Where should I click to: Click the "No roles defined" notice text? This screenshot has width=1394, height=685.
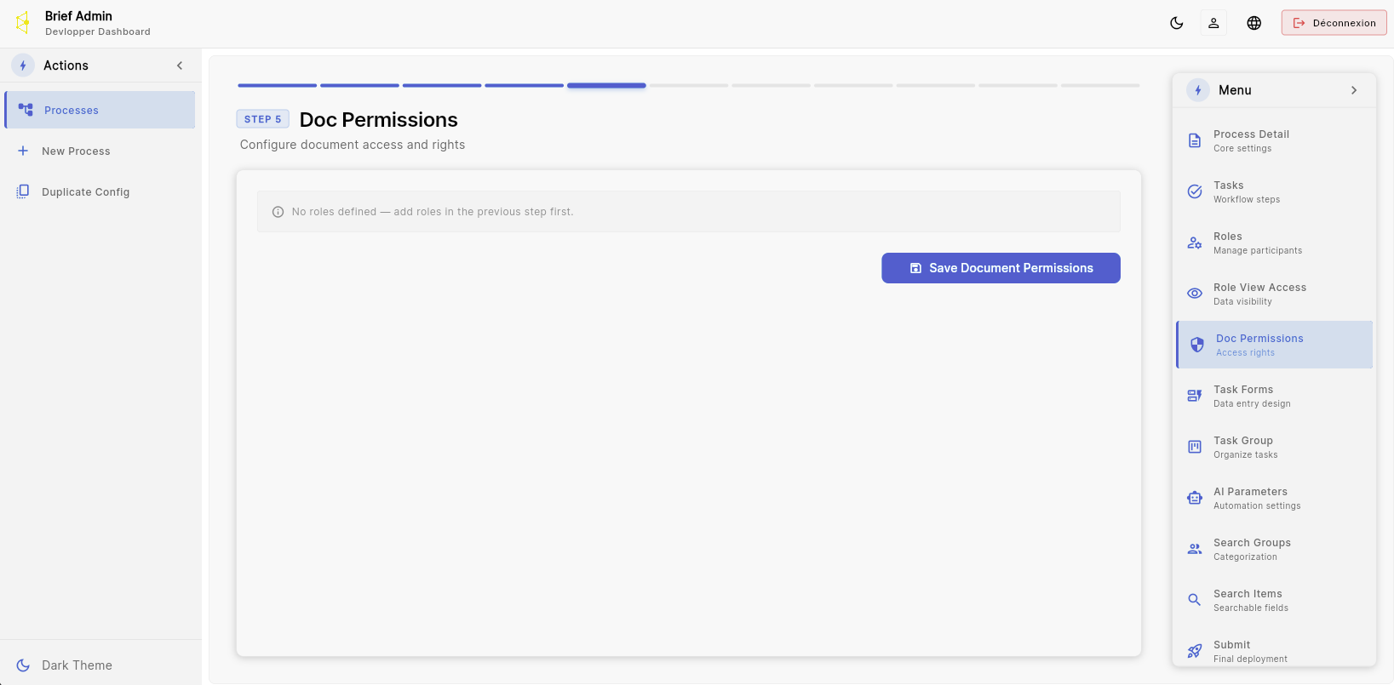pyautogui.click(x=433, y=212)
